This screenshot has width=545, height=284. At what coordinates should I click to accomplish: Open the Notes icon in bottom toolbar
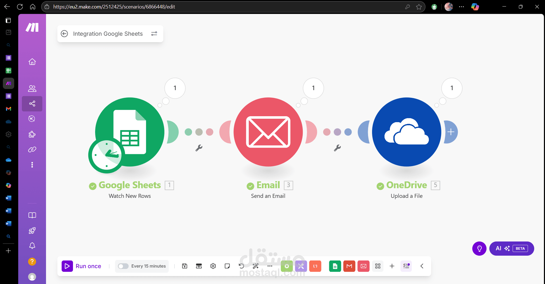pos(227,266)
